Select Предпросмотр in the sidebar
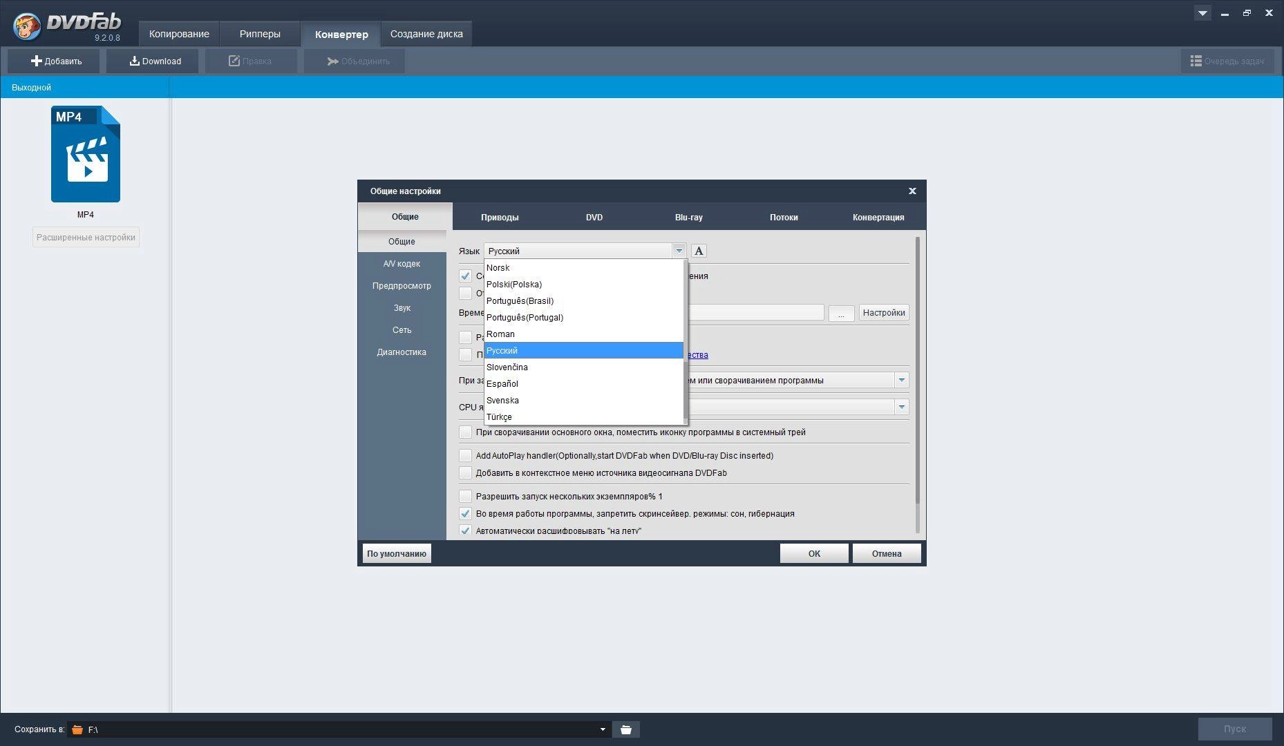 tap(402, 285)
